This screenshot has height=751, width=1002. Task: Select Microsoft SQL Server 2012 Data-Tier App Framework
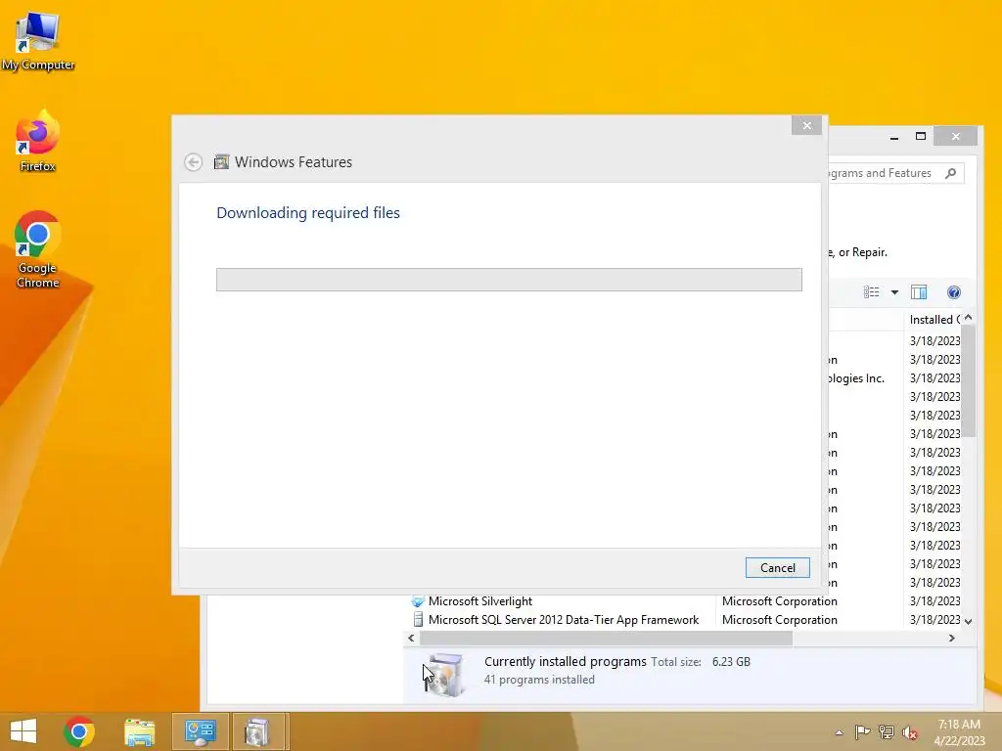[684, 619]
